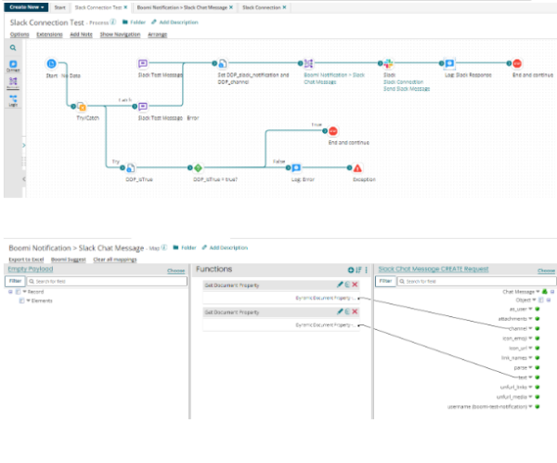Open the text field dropdown arrow
This screenshot has height=463, width=557.
530,377
